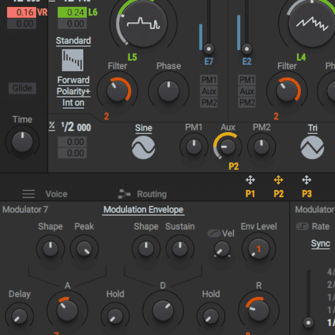The width and height of the screenshot is (335, 335).
Task: Open the Sync dropdown under Rate
Action: click(x=320, y=244)
